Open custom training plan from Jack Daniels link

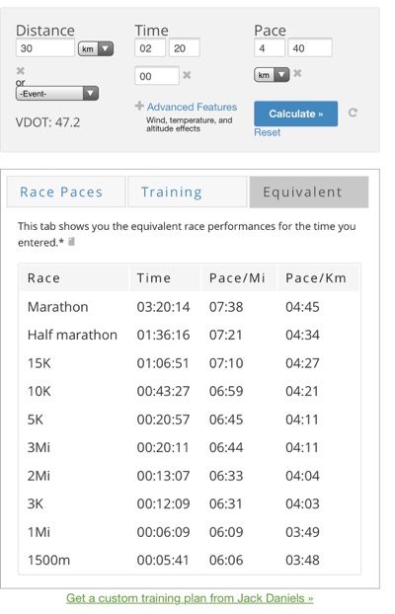click(190, 598)
